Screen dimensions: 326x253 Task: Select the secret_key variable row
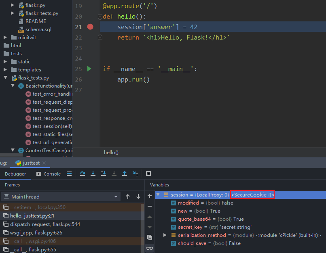click(240, 227)
